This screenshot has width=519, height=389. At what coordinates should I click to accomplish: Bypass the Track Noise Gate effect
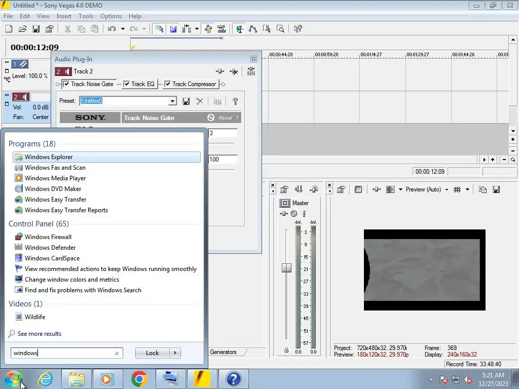pyautogui.click(x=211, y=118)
